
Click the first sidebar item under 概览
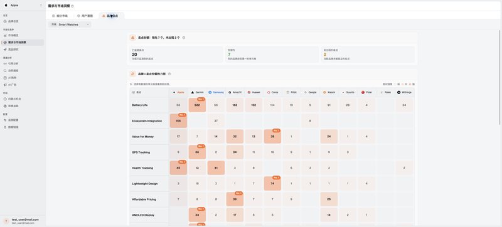[x=23, y=21]
